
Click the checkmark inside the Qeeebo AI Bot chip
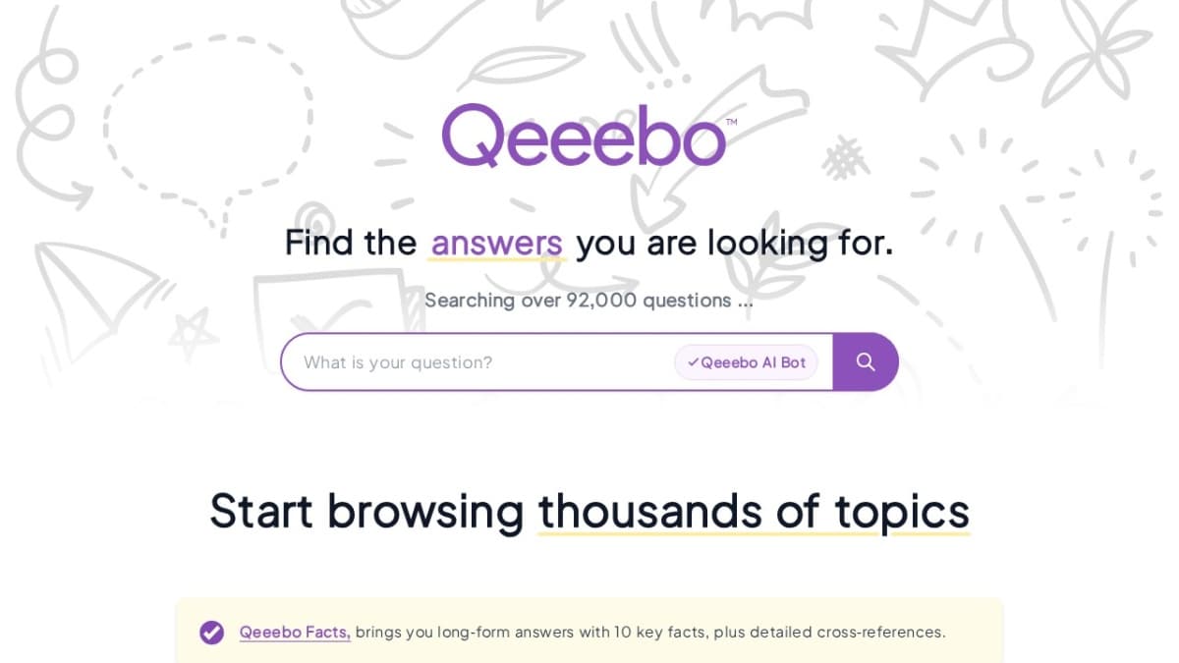point(694,362)
